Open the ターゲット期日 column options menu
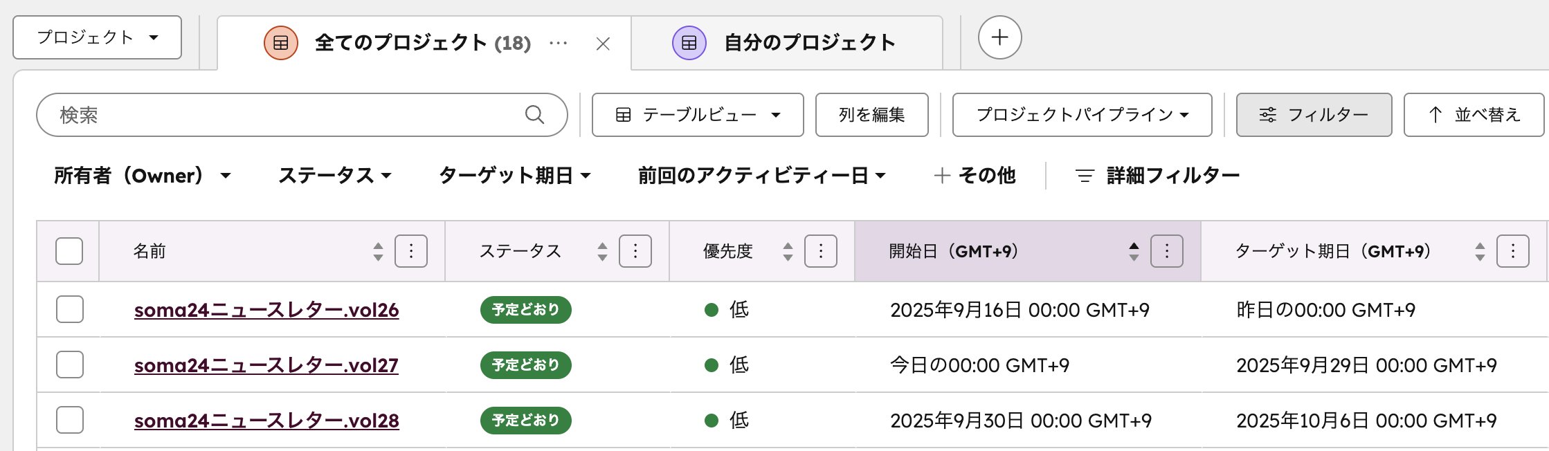This screenshot has height=451, width=1549. tap(1513, 251)
